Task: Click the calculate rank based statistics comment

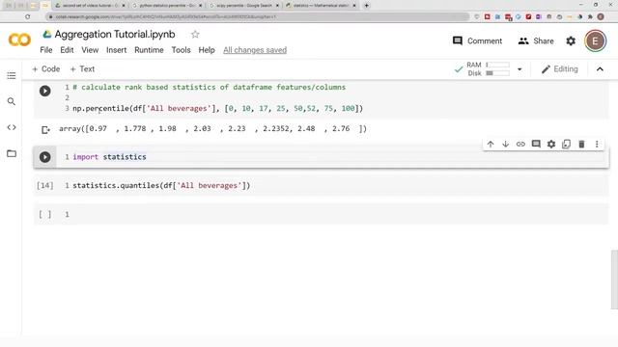Action: pyautogui.click(x=209, y=87)
